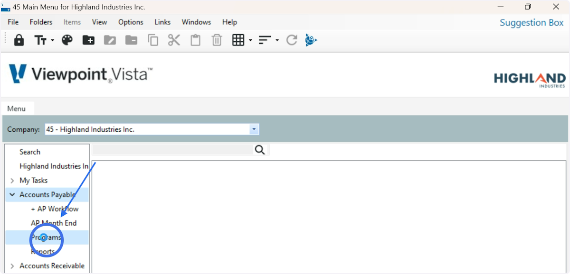Click the clipboard paste icon

[195, 40]
